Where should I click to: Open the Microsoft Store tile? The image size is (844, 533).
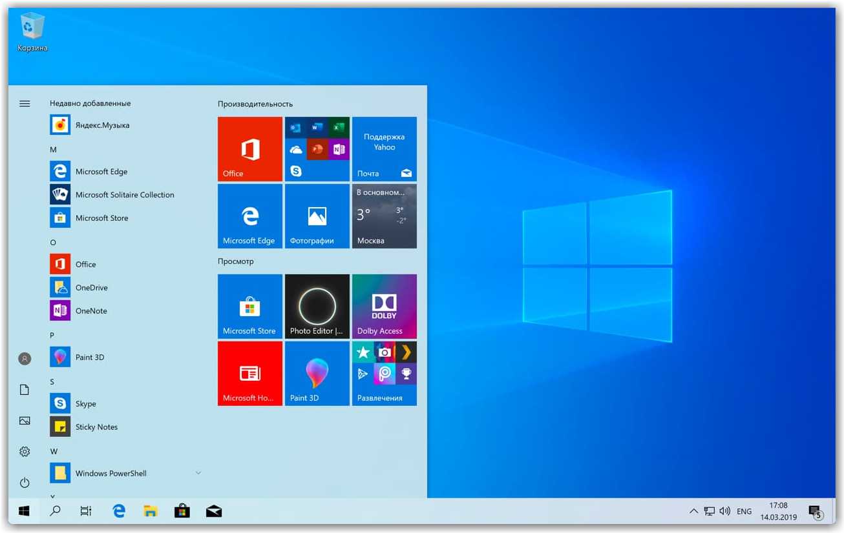pyautogui.click(x=250, y=307)
